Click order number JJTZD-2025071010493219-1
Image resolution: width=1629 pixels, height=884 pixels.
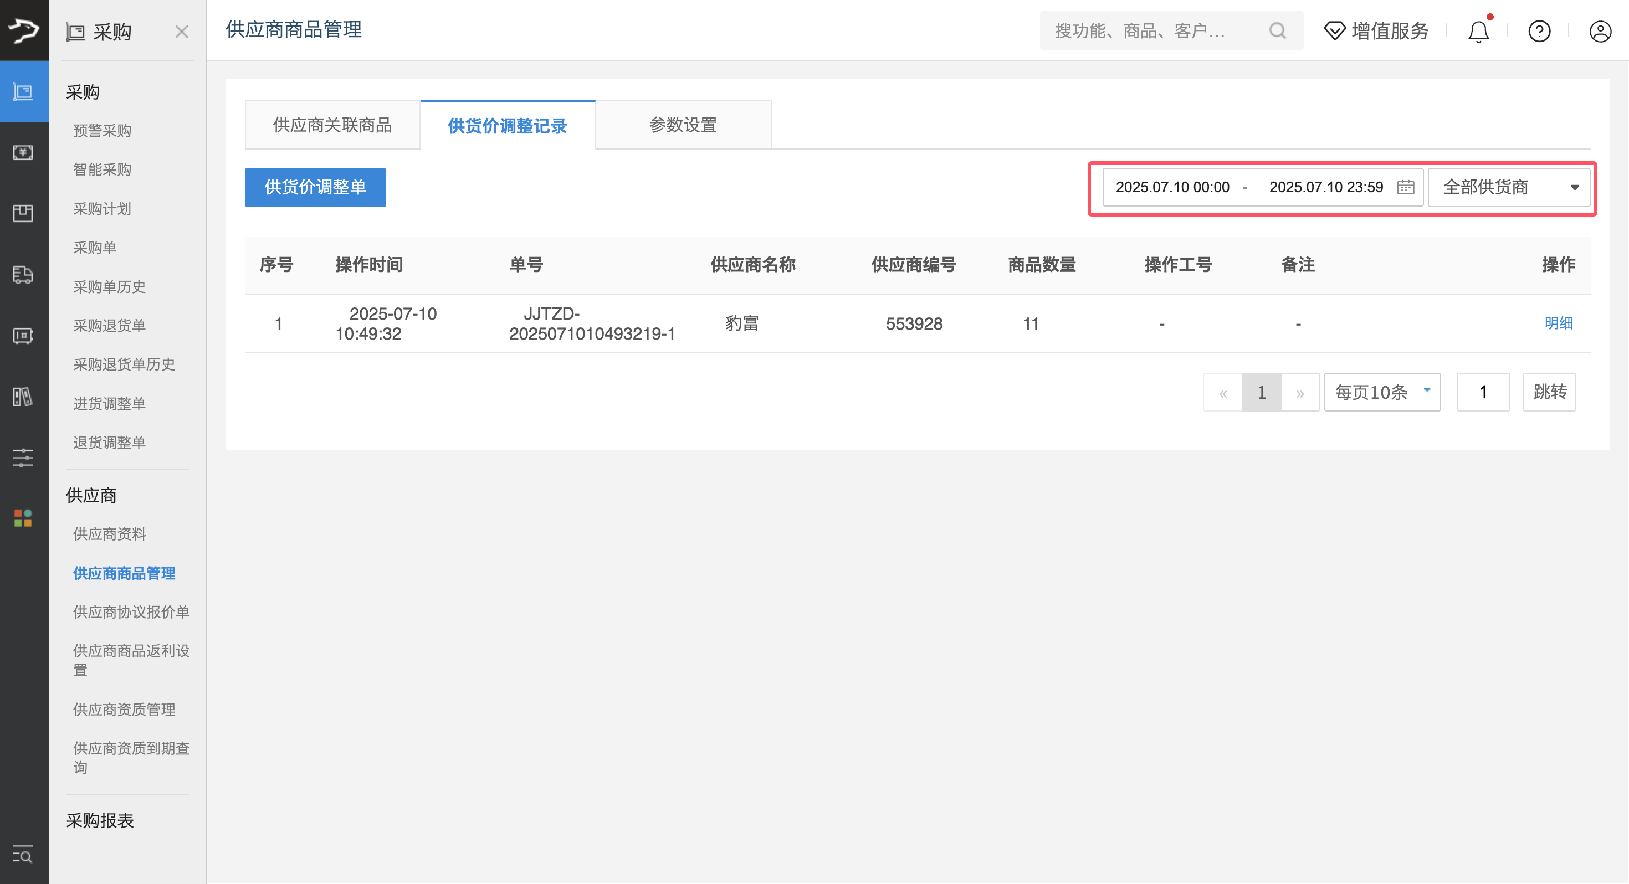592,323
